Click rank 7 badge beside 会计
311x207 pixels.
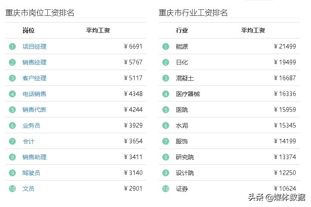click(x=12, y=141)
